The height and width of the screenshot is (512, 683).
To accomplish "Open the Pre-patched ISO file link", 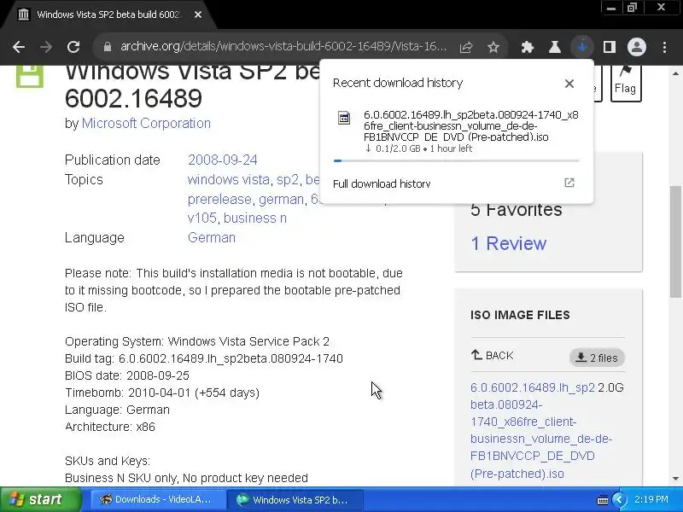I will click(540, 430).
